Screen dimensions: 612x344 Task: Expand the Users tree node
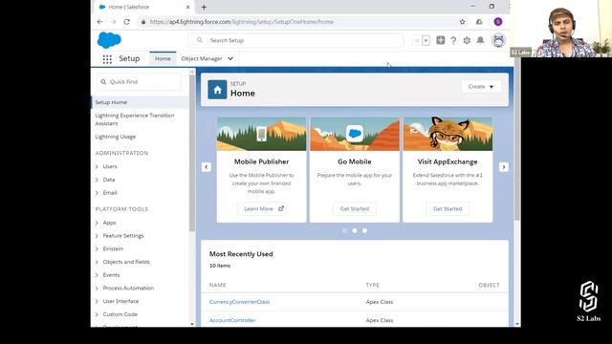coord(97,166)
